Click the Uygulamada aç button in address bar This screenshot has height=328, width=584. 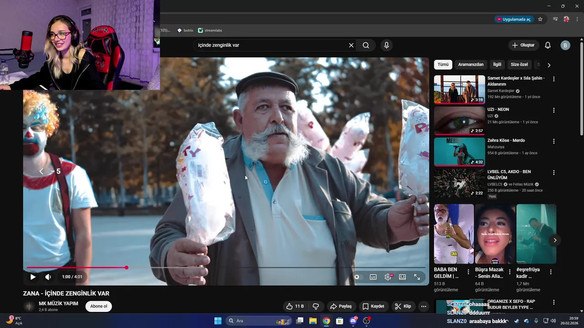click(x=514, y=19)
